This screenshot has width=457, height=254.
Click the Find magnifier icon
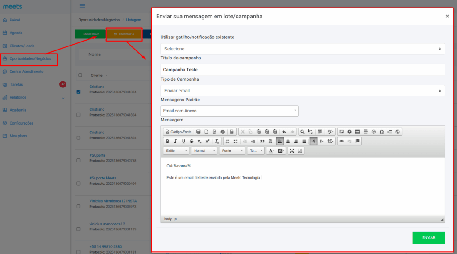point(302,132)
